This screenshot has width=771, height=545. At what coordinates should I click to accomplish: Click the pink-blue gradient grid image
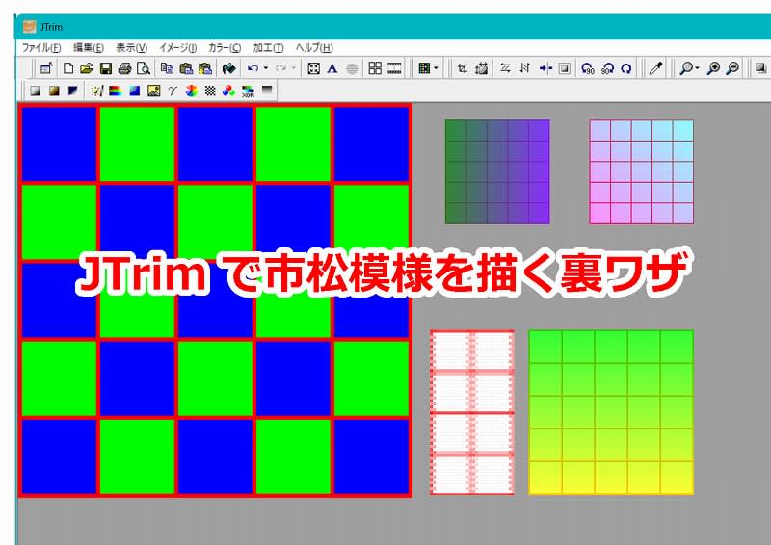(x=641, y=171)
